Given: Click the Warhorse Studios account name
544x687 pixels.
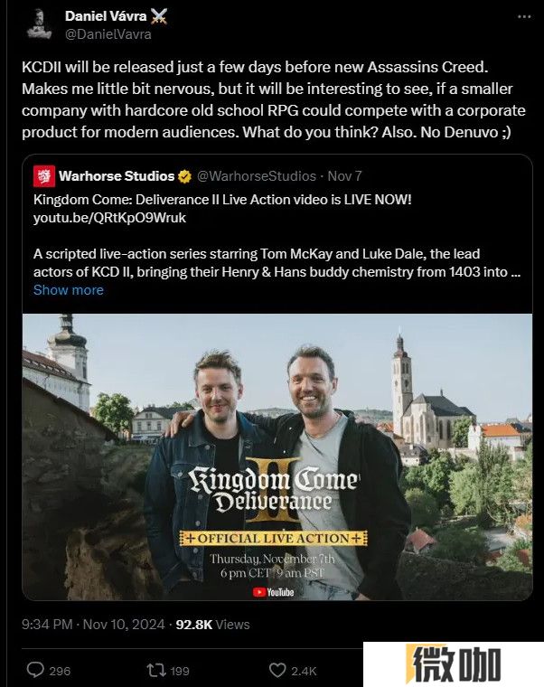Looking at the screenshot, I should 117,176.
